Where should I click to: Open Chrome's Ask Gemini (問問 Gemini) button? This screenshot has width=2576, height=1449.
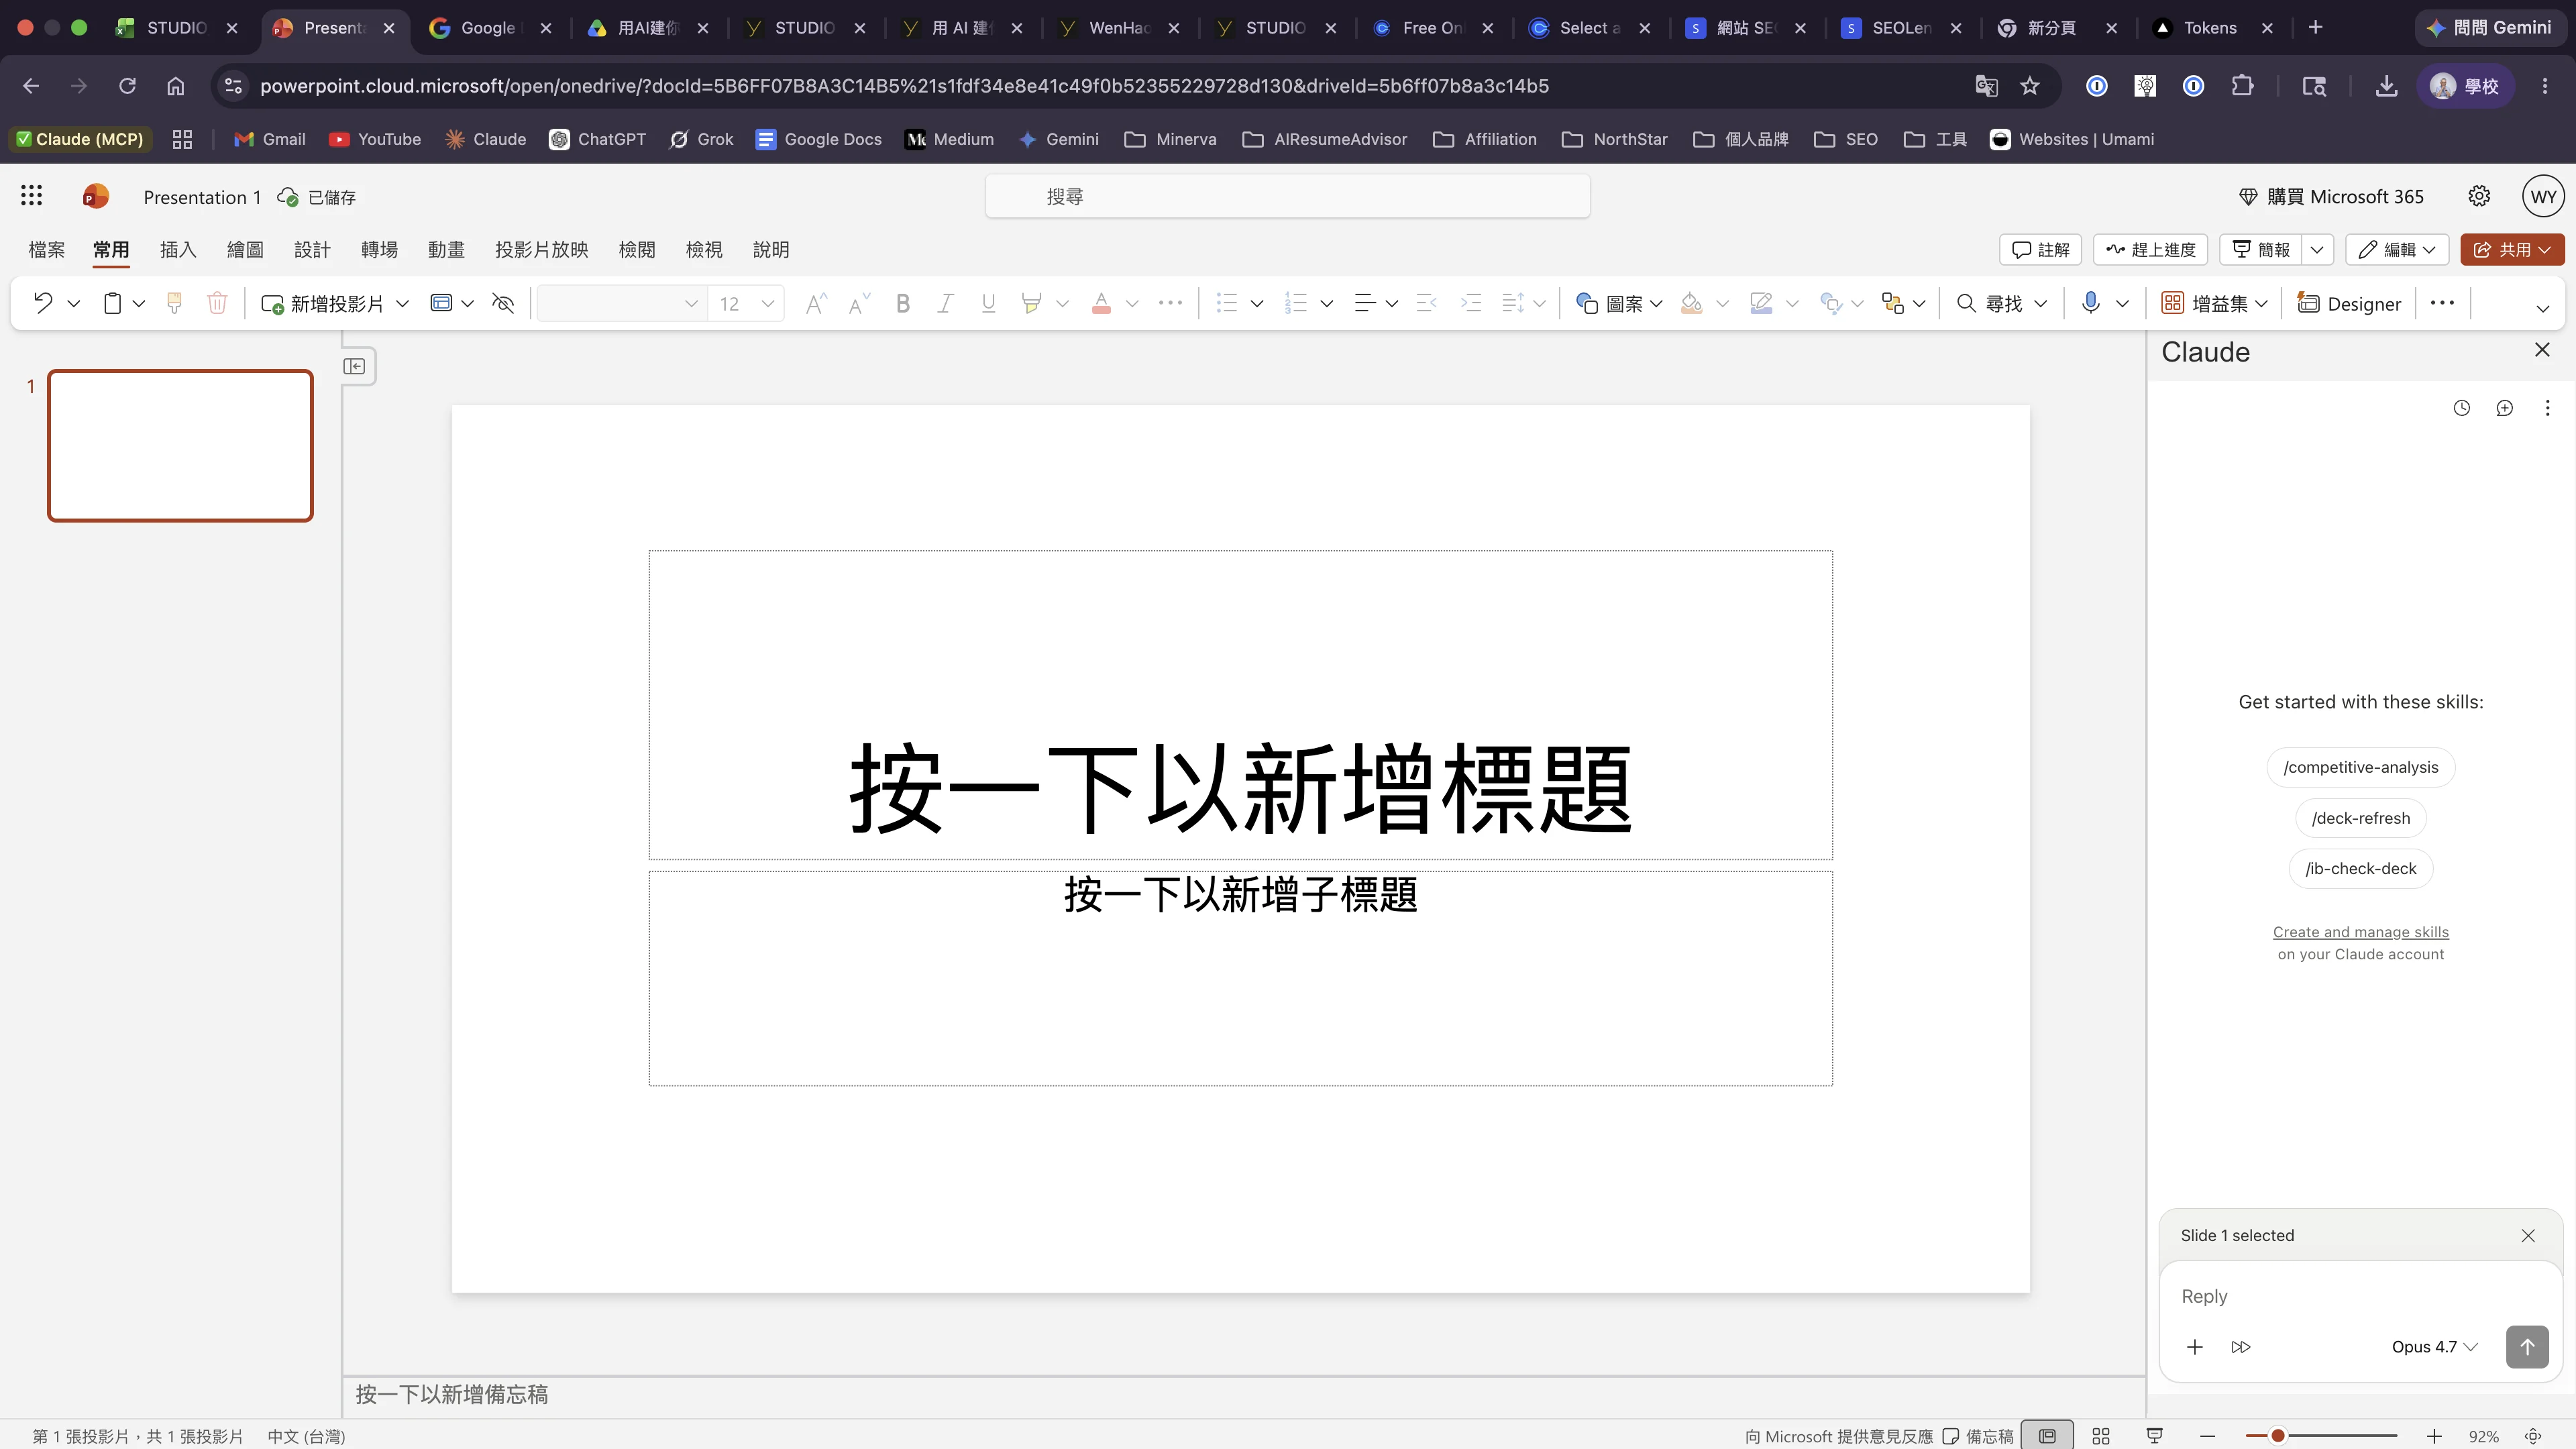2489,28
